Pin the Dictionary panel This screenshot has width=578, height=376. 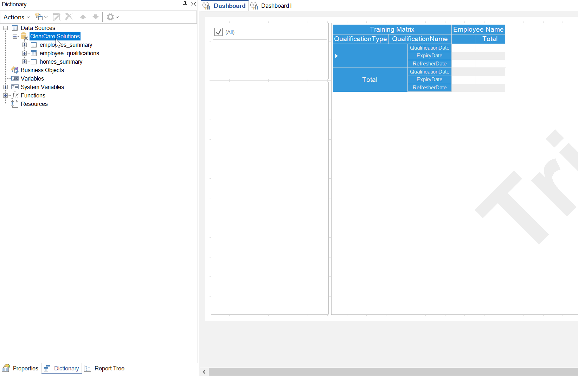[185, 4]
